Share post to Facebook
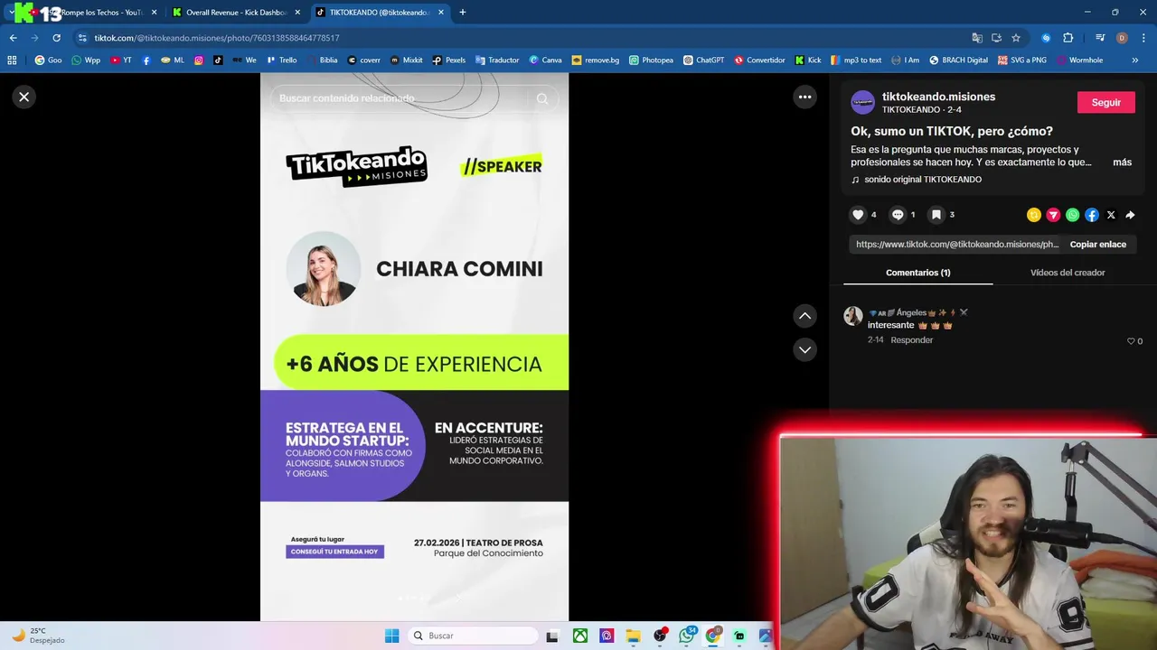 tap(1092, 215)
